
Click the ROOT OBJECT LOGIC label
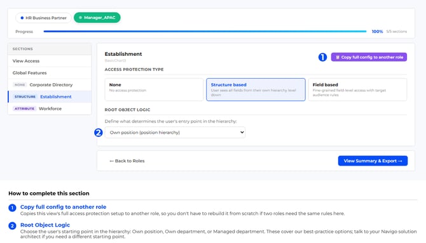(x=127, y=110)
